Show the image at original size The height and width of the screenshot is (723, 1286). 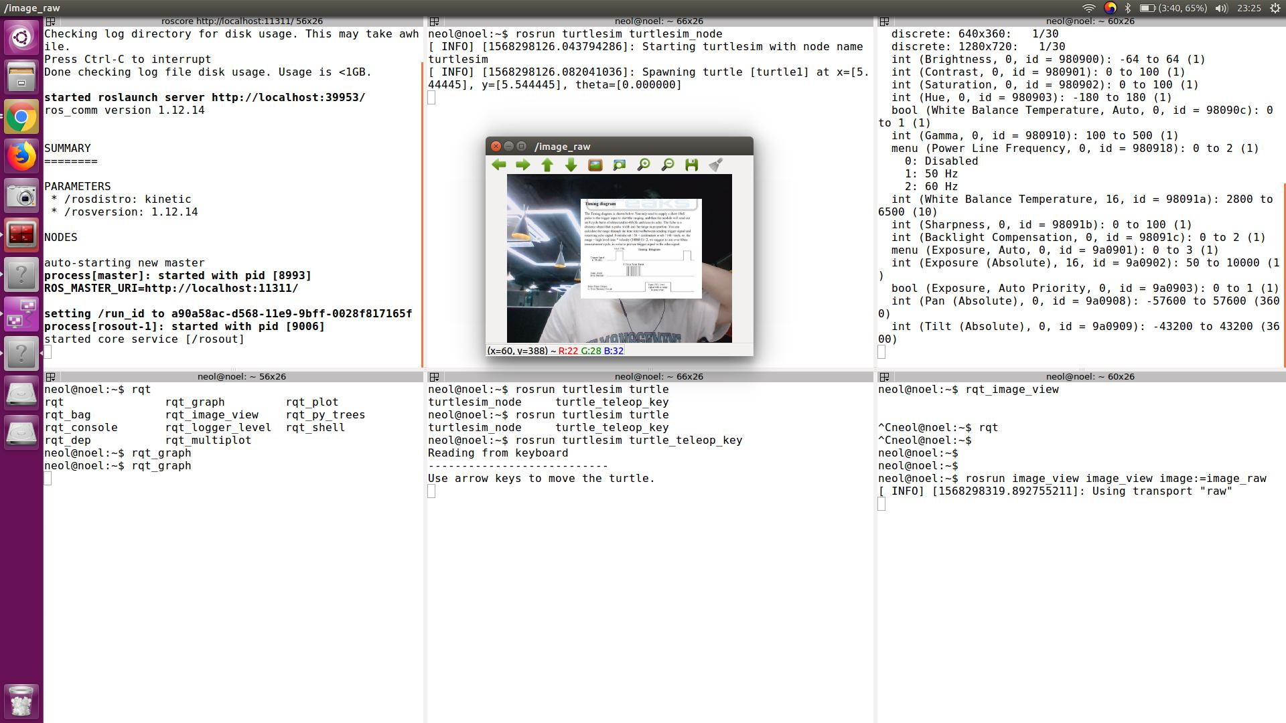click(x=595, y=165)
